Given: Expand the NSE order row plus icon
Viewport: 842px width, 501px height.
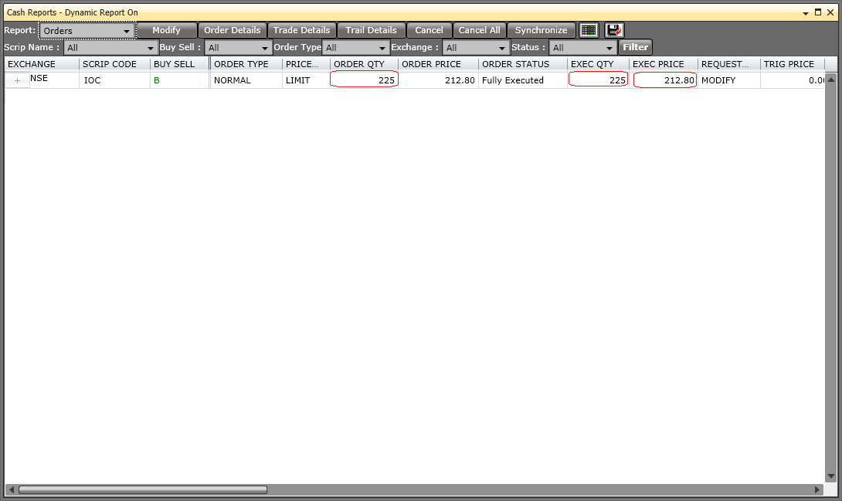Looking at the screenshot, I should tap(17, 80).
